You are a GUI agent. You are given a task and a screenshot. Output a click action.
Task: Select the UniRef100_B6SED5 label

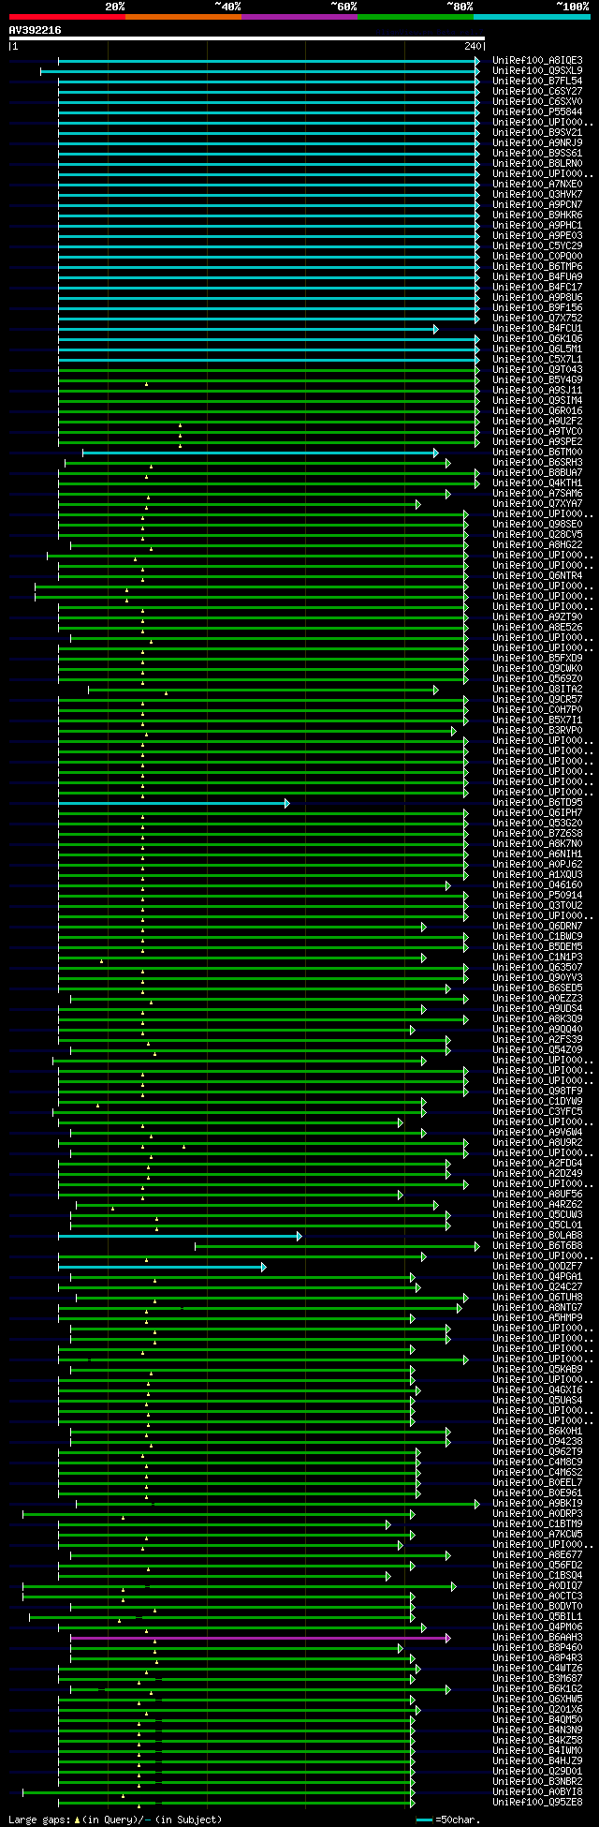(537, 988)
